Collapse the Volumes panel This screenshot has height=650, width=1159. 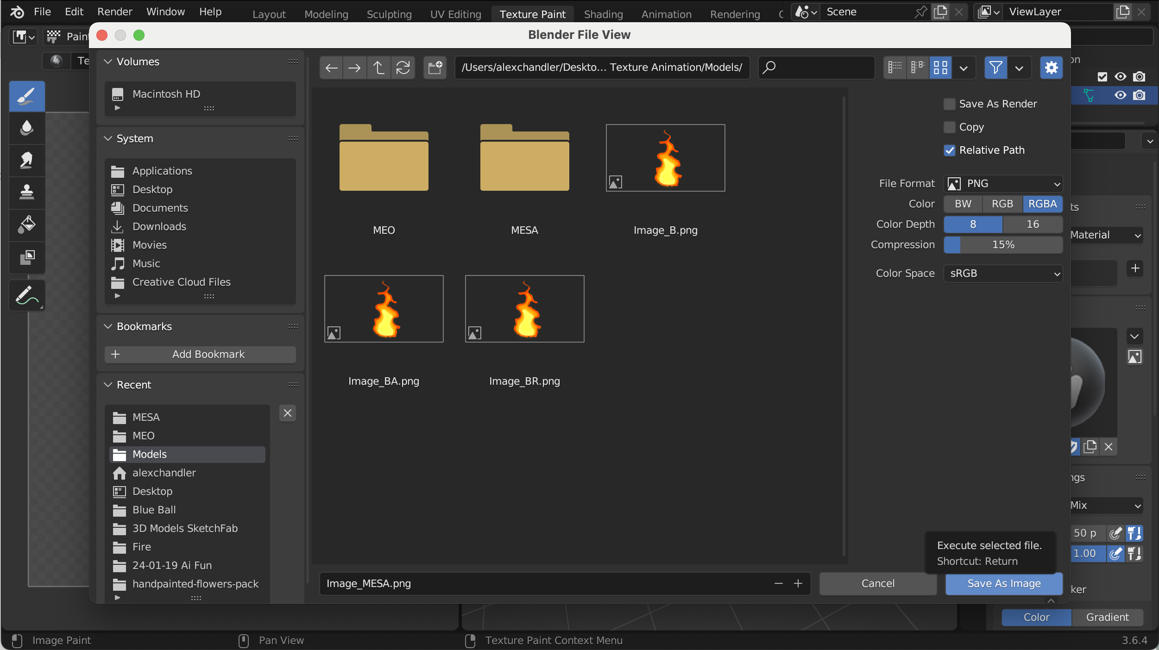(x=108, y=62)
